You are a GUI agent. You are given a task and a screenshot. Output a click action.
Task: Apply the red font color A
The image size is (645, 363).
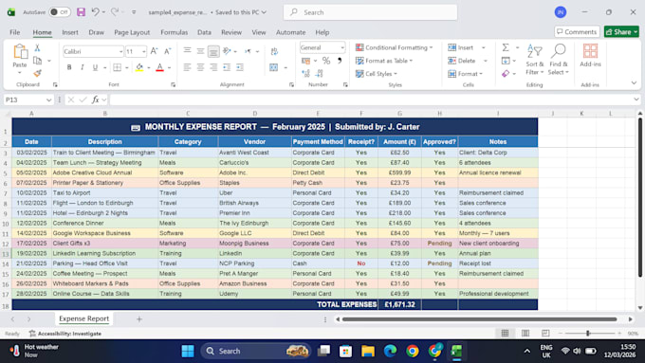click(x=160, y=67)
